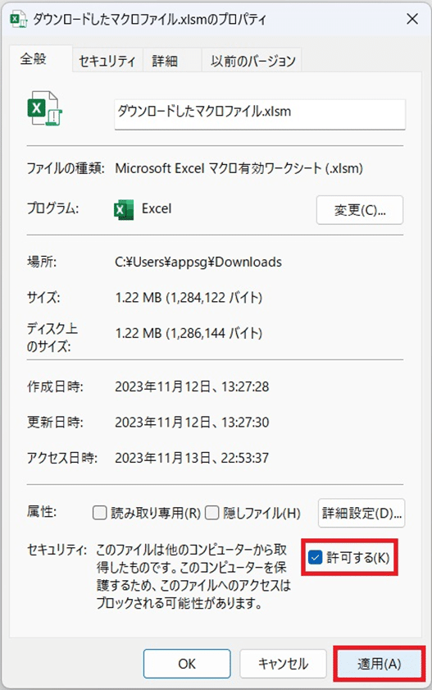Open 詳細設定(D)... attributes button
This screenshot has height=690, width=432.
coord(362,513)
